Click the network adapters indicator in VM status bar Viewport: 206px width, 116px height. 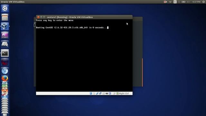click(x=100, y=93)
